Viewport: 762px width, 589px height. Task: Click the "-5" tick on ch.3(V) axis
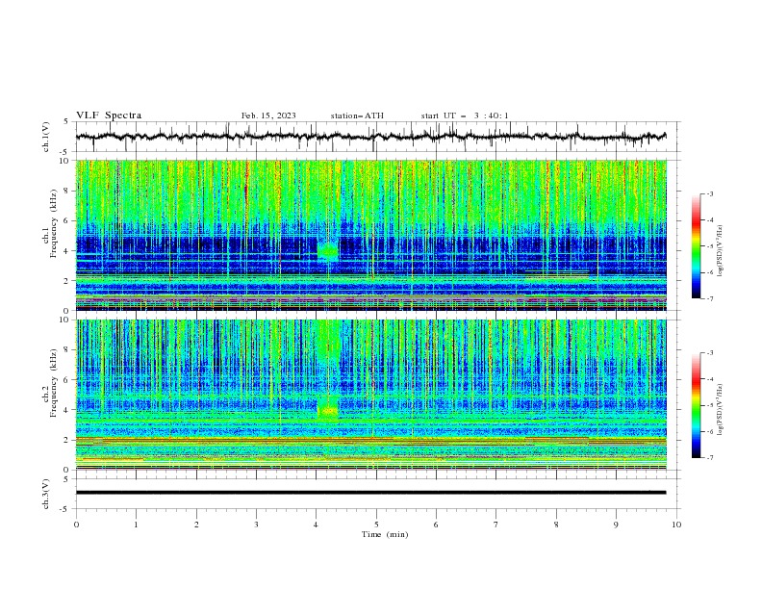pos(64,509)
